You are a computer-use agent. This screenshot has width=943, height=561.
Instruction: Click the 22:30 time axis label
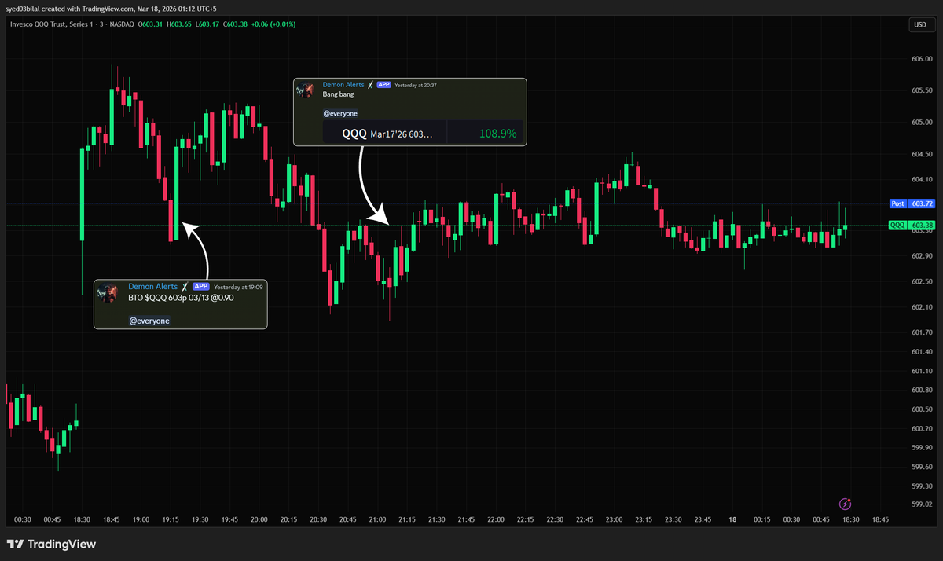(x=555, y=519)
